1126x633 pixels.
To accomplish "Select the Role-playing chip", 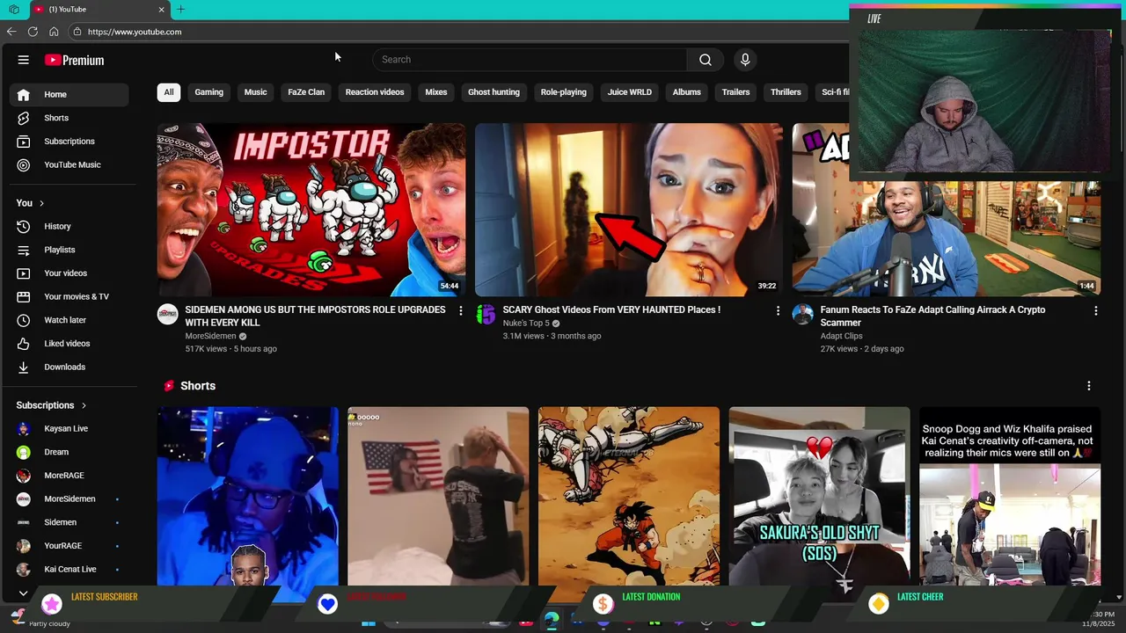I will click(x=563, y=92).
